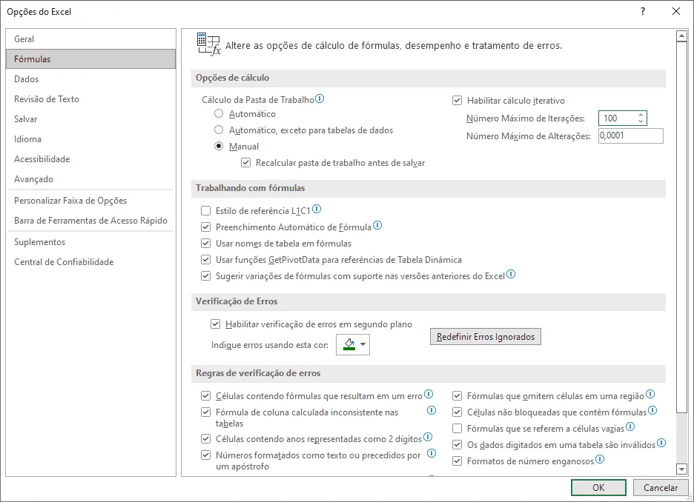Close the Opções do Excel dialog
This screenshot has width=694, height=502.
676,12
